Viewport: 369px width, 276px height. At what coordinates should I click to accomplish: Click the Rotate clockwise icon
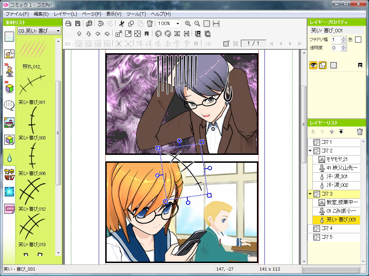(x=168, y=33)
